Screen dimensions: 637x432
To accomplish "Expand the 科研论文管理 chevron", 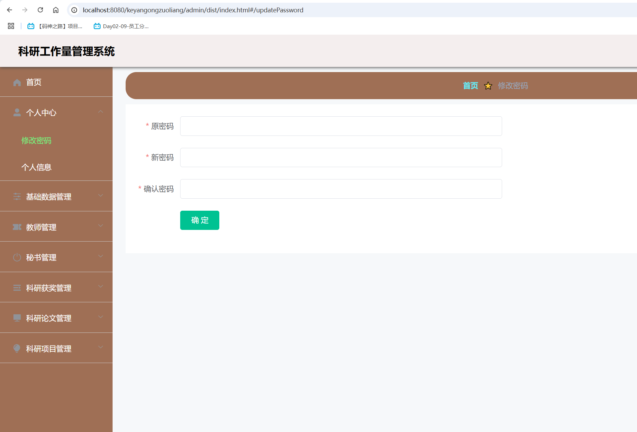I will click(x=101, y=317).
